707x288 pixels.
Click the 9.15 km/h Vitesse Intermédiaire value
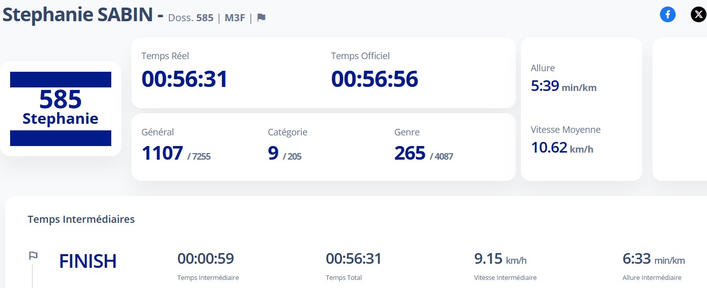(x=500, y=259)
